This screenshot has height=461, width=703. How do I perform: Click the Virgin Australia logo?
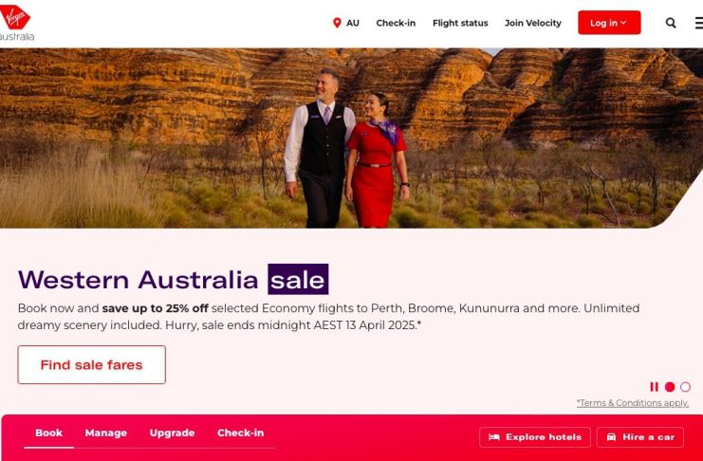[16, 23]
